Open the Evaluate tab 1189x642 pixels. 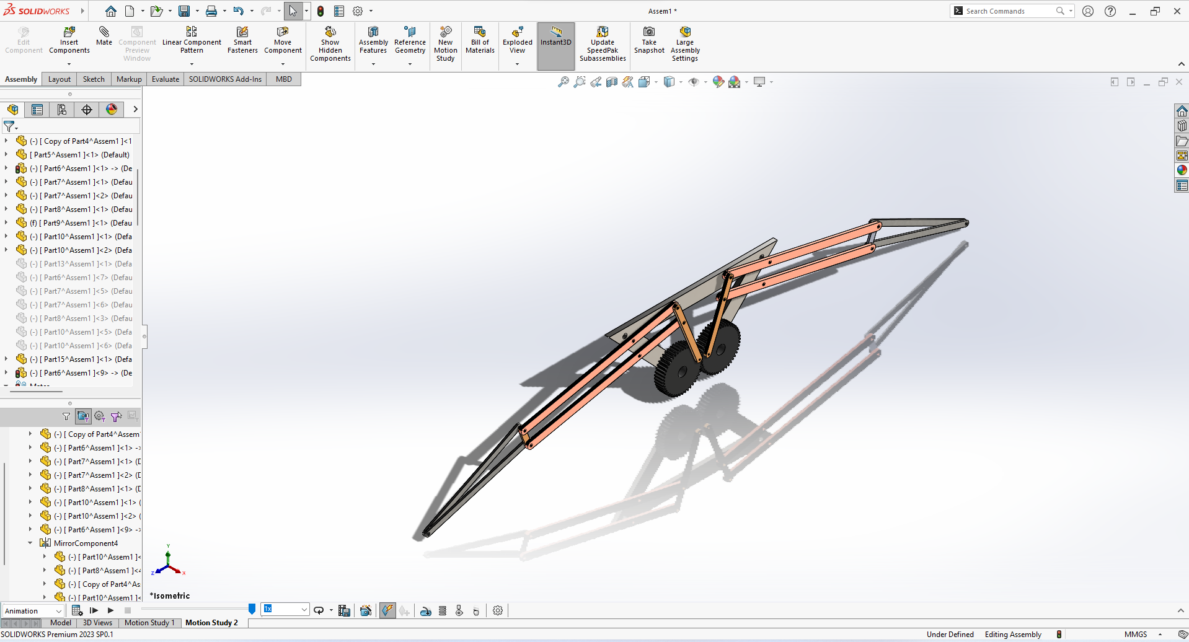166,79
